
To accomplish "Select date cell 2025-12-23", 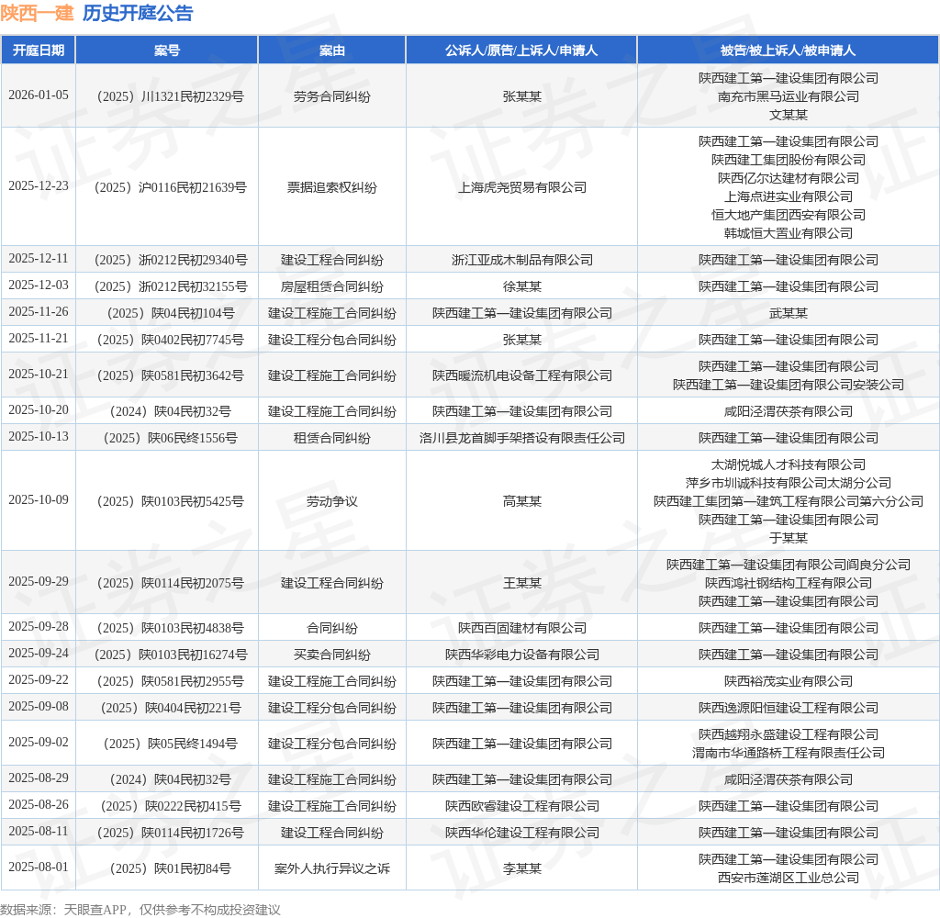I will click(x=39, y=186).
